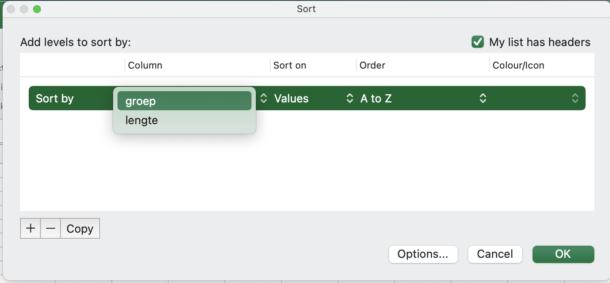Click the green zoom window button

37,9
